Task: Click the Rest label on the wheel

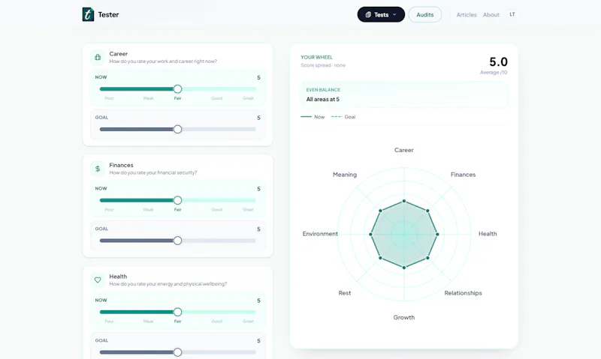Action: [x=345, y=293]
